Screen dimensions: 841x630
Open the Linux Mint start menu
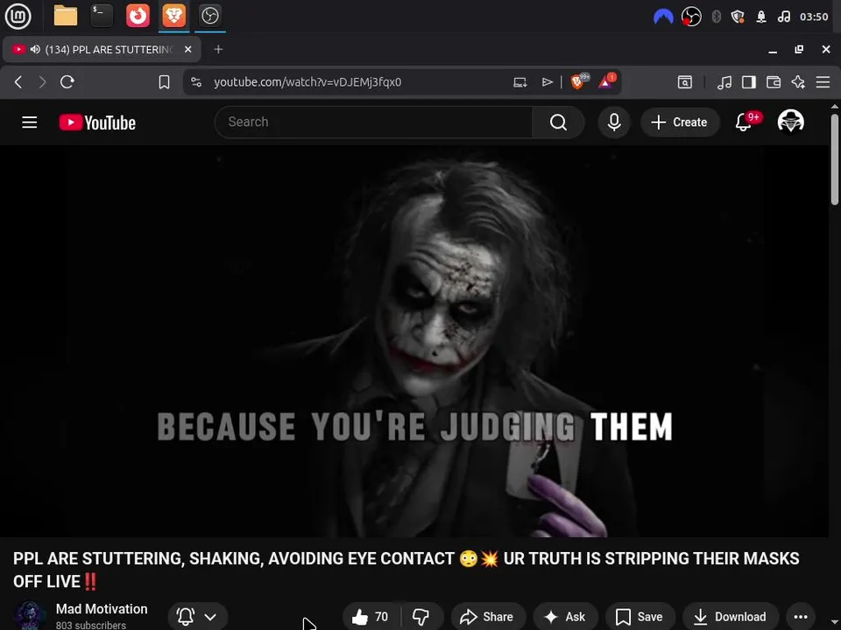(18, 16)
